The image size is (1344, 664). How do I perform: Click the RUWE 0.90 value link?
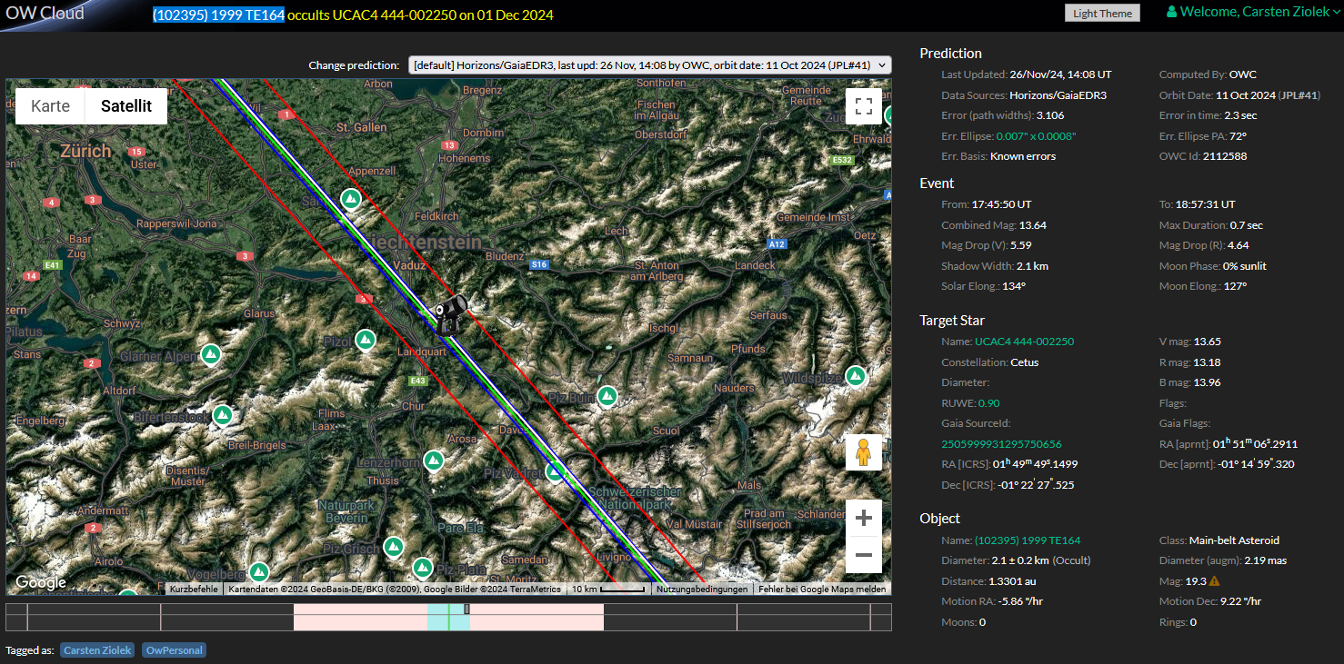click(x=988, y=403)
